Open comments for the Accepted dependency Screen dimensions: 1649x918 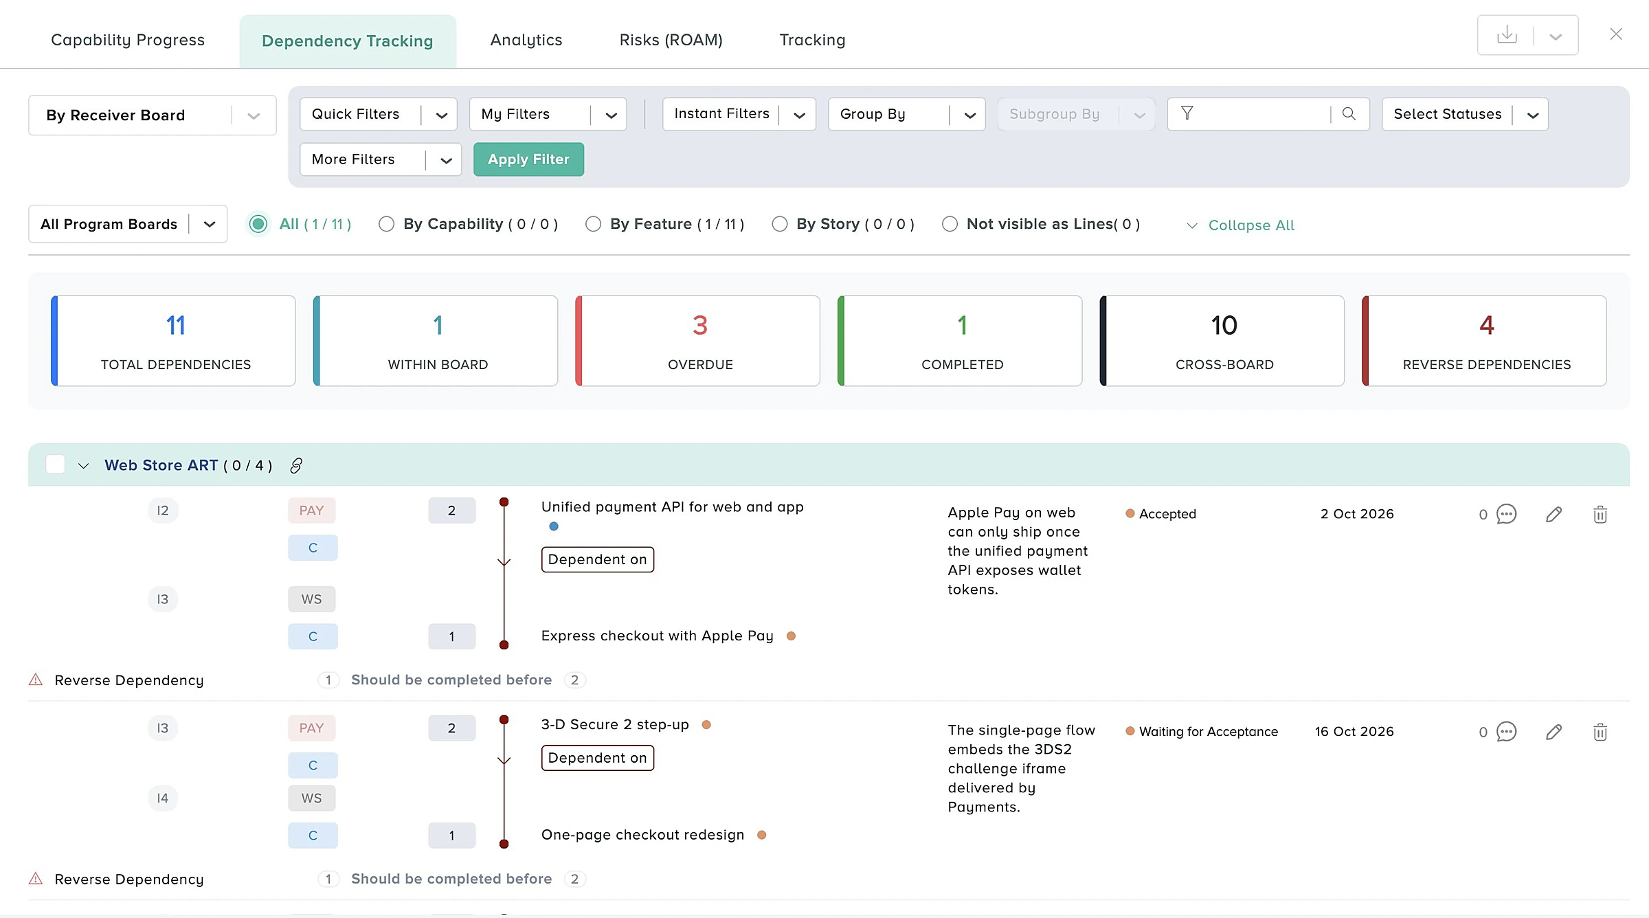point(1506,514)
